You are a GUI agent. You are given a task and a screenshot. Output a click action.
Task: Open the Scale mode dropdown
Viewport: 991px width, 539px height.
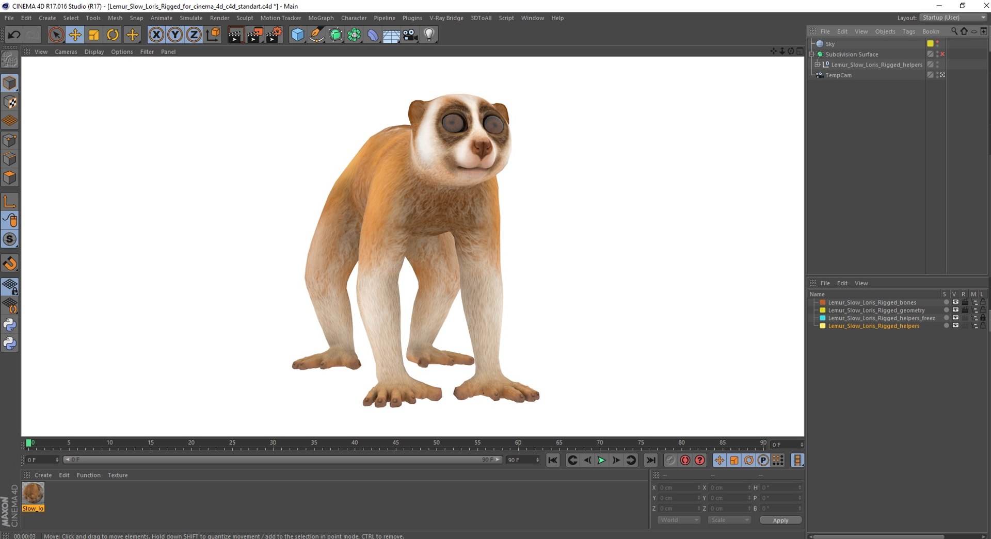coord(729,520)
